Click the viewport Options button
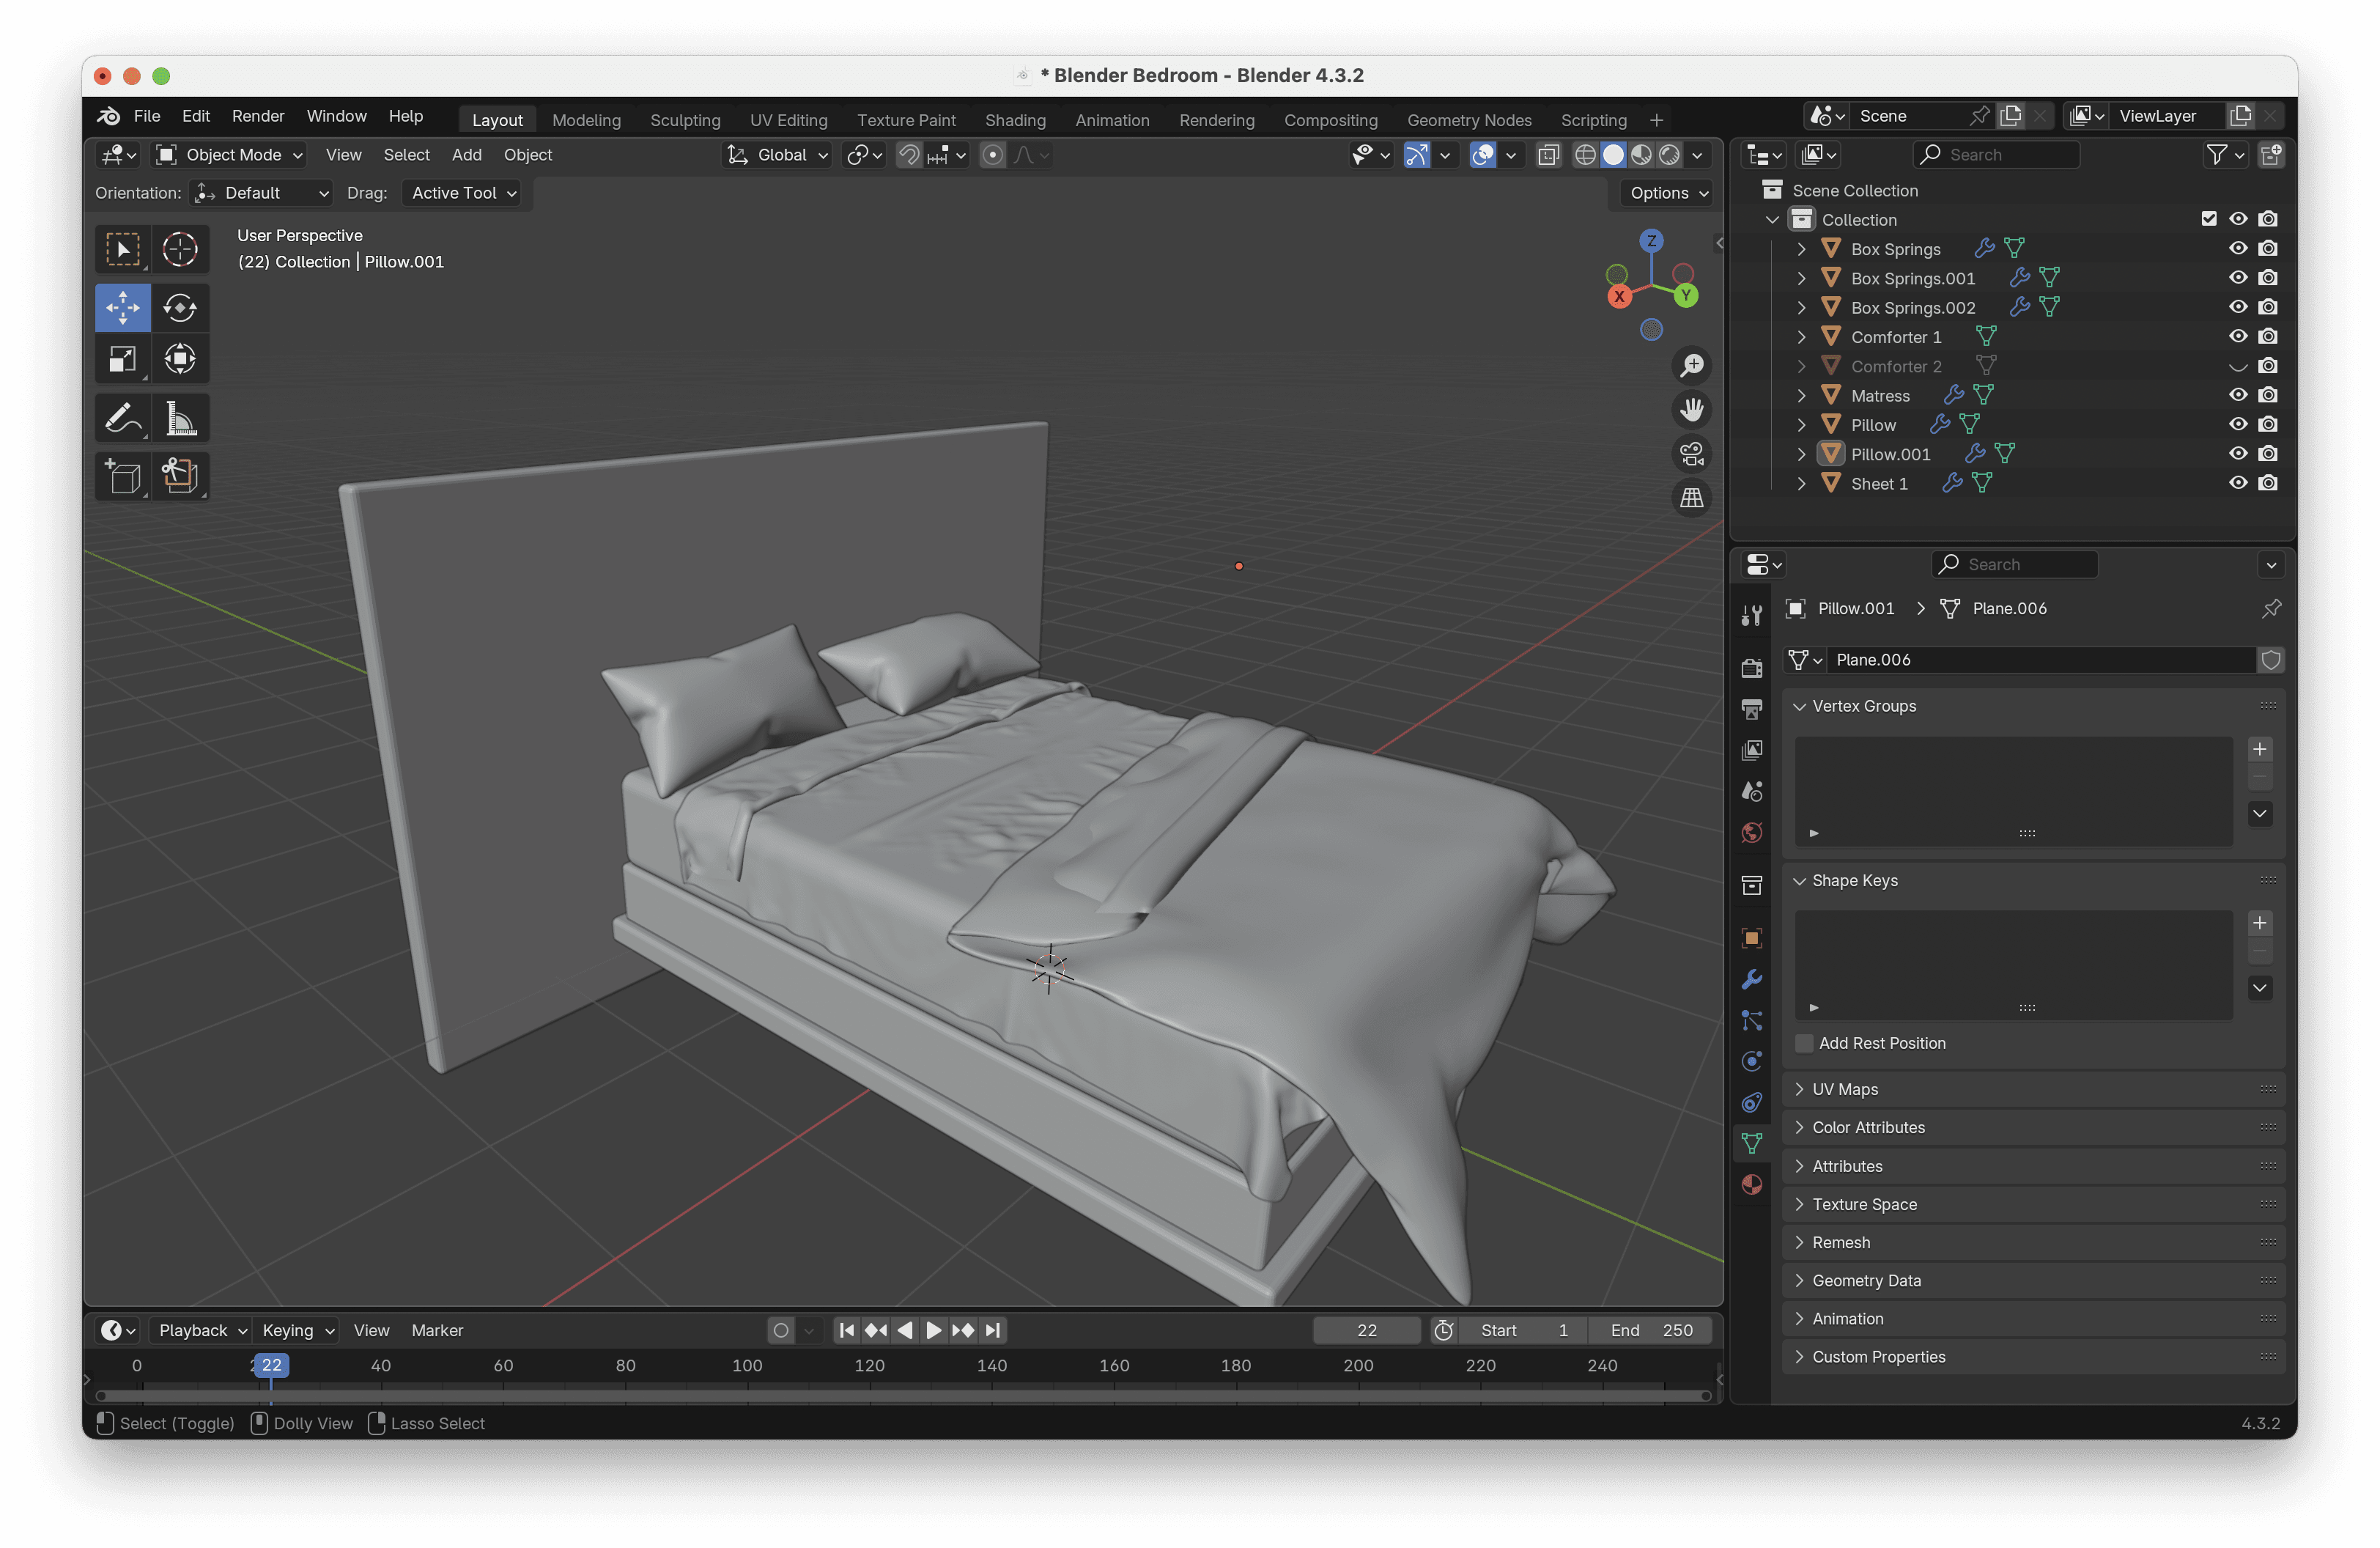Viewport: 2380px width, 1548px height. (1667, 193)
